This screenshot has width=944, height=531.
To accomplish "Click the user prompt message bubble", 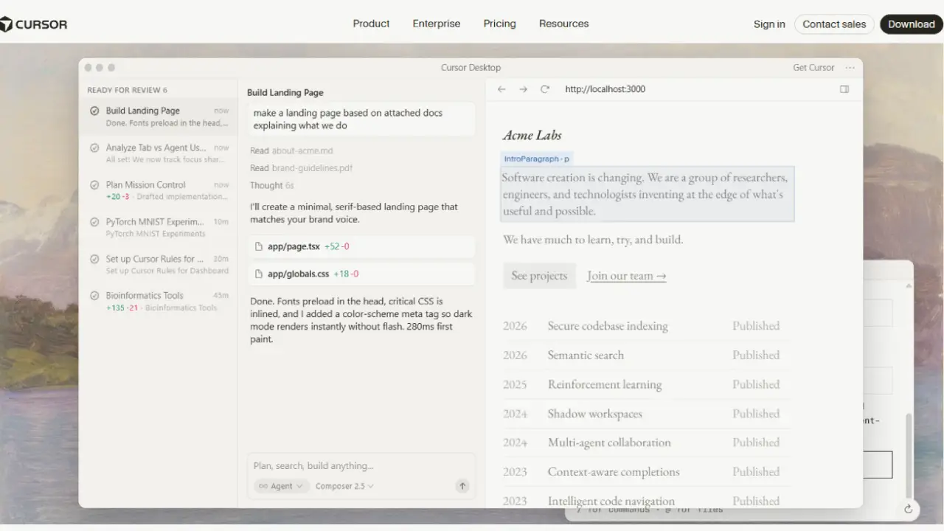I will pyautogui.click(x=361, y=119).
